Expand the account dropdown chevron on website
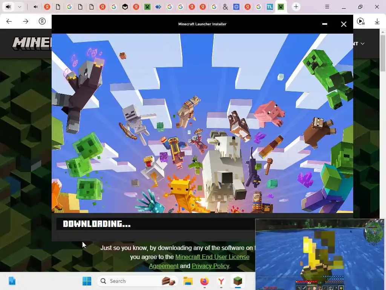386x290 pixels. click(363, 44)
